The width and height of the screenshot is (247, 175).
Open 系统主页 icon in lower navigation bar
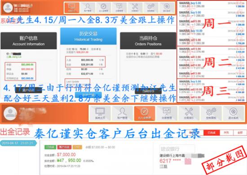pyautogui.click(x=100, y=113)
